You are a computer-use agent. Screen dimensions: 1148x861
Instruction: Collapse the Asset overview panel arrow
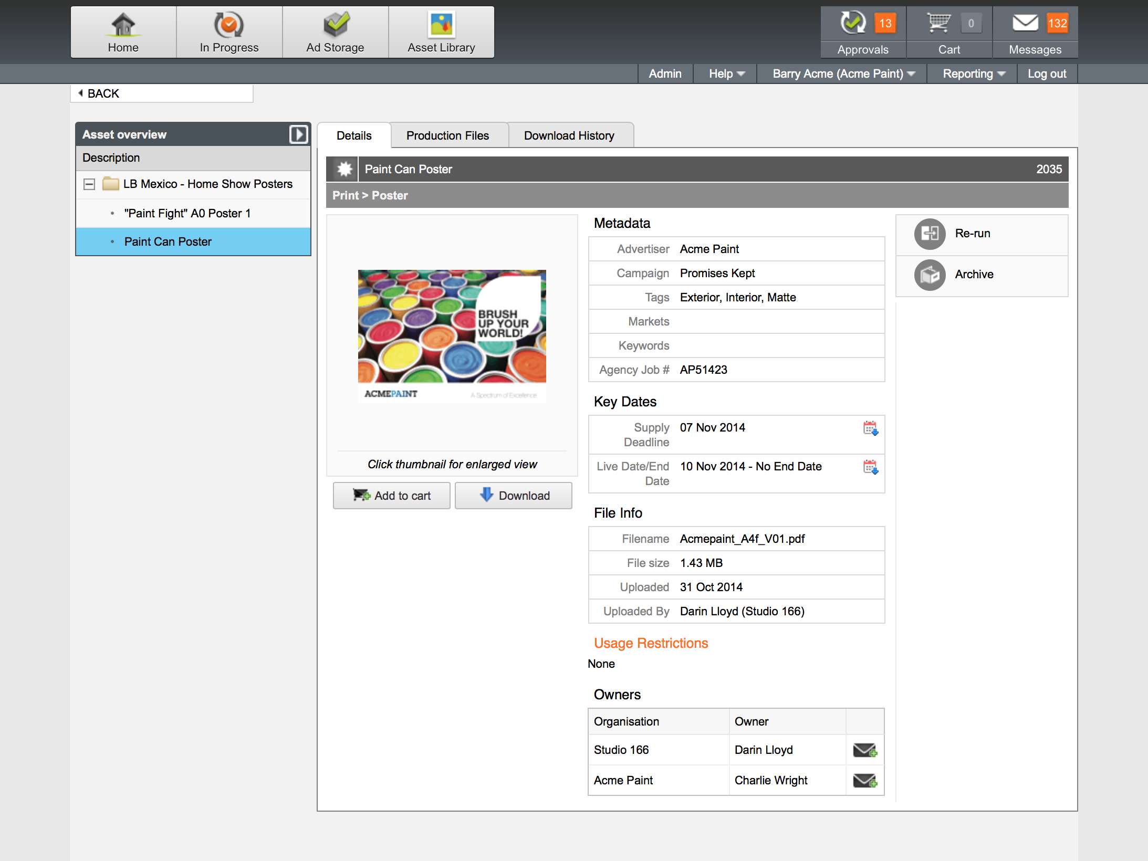298,134
